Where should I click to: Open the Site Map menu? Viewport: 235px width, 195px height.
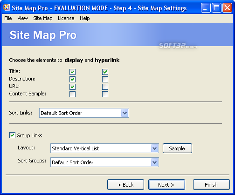43,18
